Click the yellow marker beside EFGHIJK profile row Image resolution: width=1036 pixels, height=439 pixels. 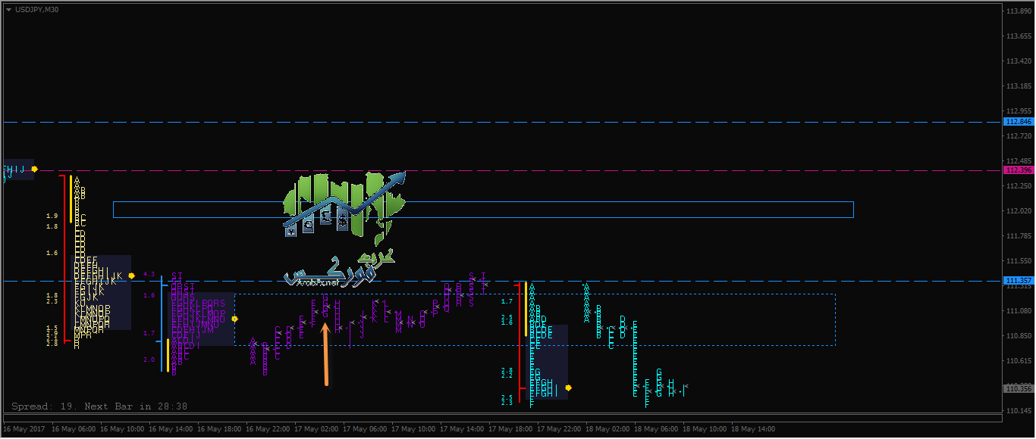click(x=131, y=276)
